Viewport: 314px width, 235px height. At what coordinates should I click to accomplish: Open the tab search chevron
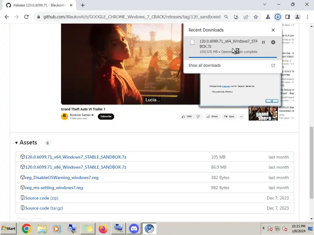click(x=265, y=4)
